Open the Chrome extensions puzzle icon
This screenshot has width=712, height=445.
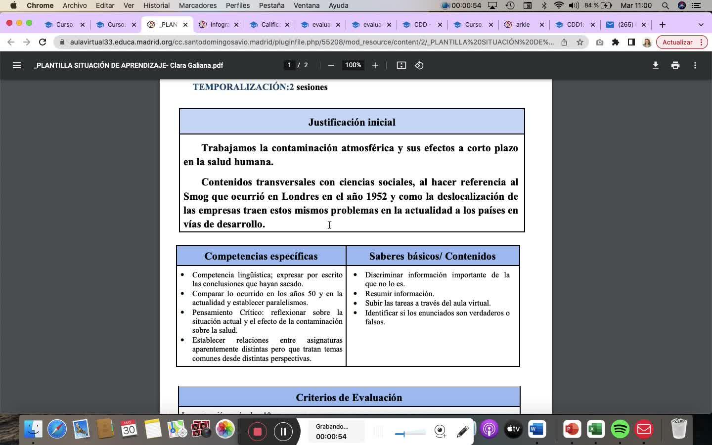(616, 42)
